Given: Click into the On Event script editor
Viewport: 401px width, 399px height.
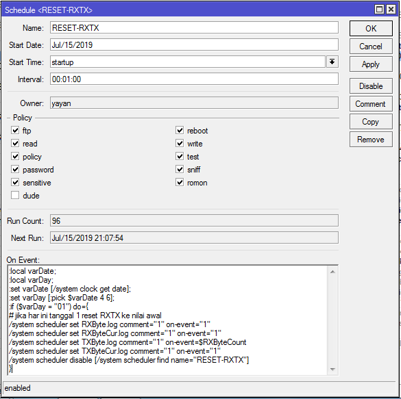Looking at the screenshot, I should pos(167,320).
